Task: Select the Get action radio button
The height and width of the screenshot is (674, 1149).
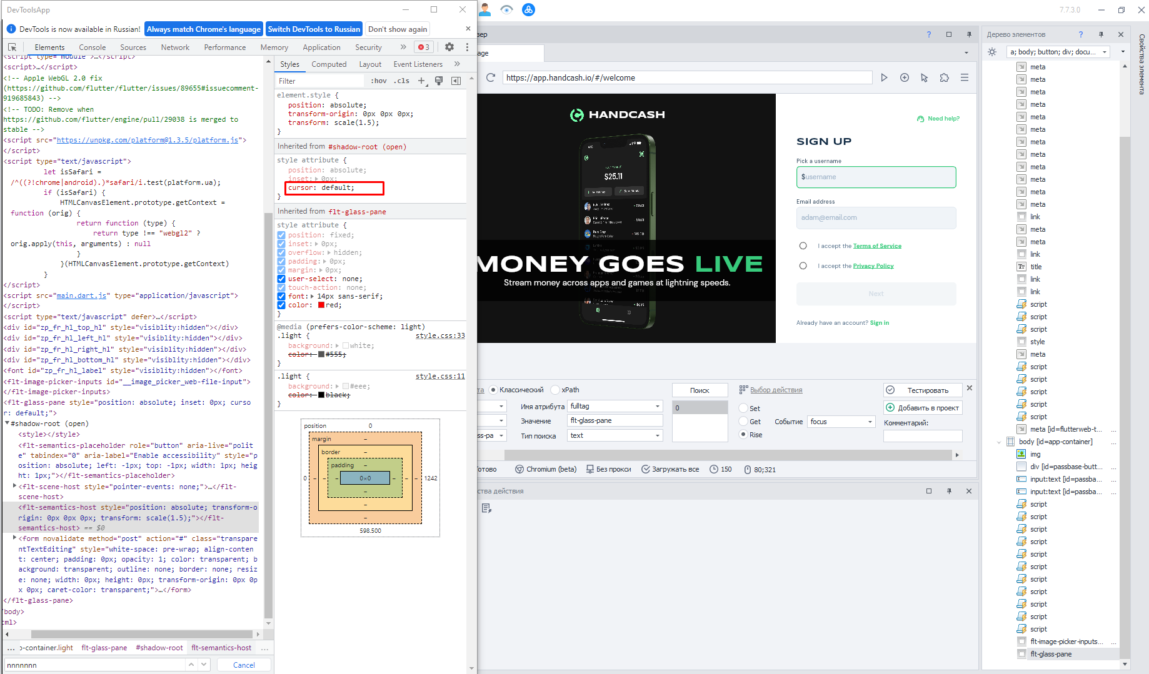Action: (x=743, y=422)
